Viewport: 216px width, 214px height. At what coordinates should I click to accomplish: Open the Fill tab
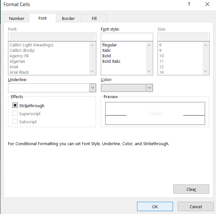pos(94,18)
